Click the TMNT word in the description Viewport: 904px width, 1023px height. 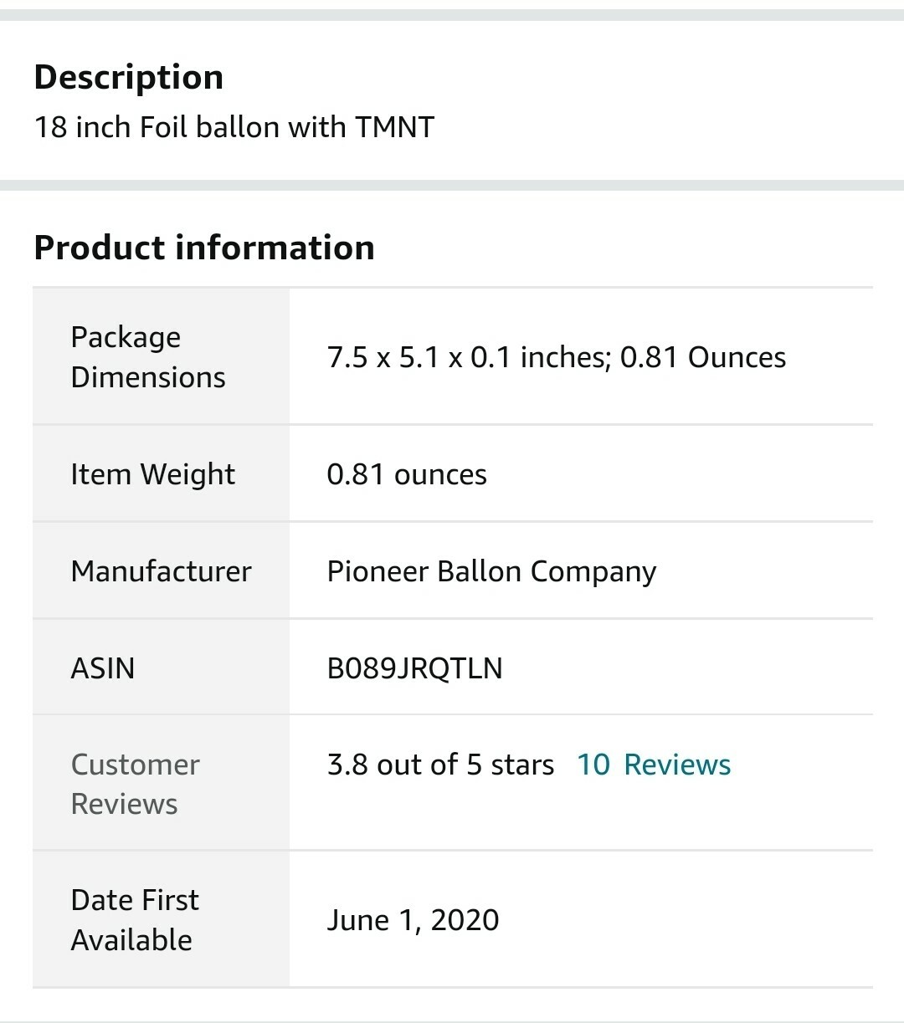[395, 127]
